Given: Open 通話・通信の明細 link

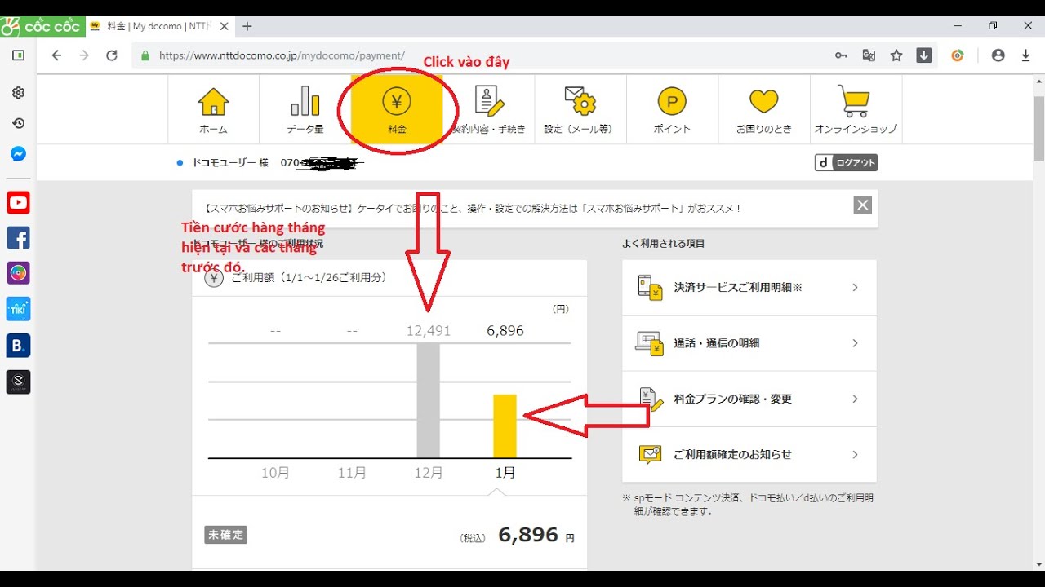Looking at the screenshot, I should tap(749, 343).
